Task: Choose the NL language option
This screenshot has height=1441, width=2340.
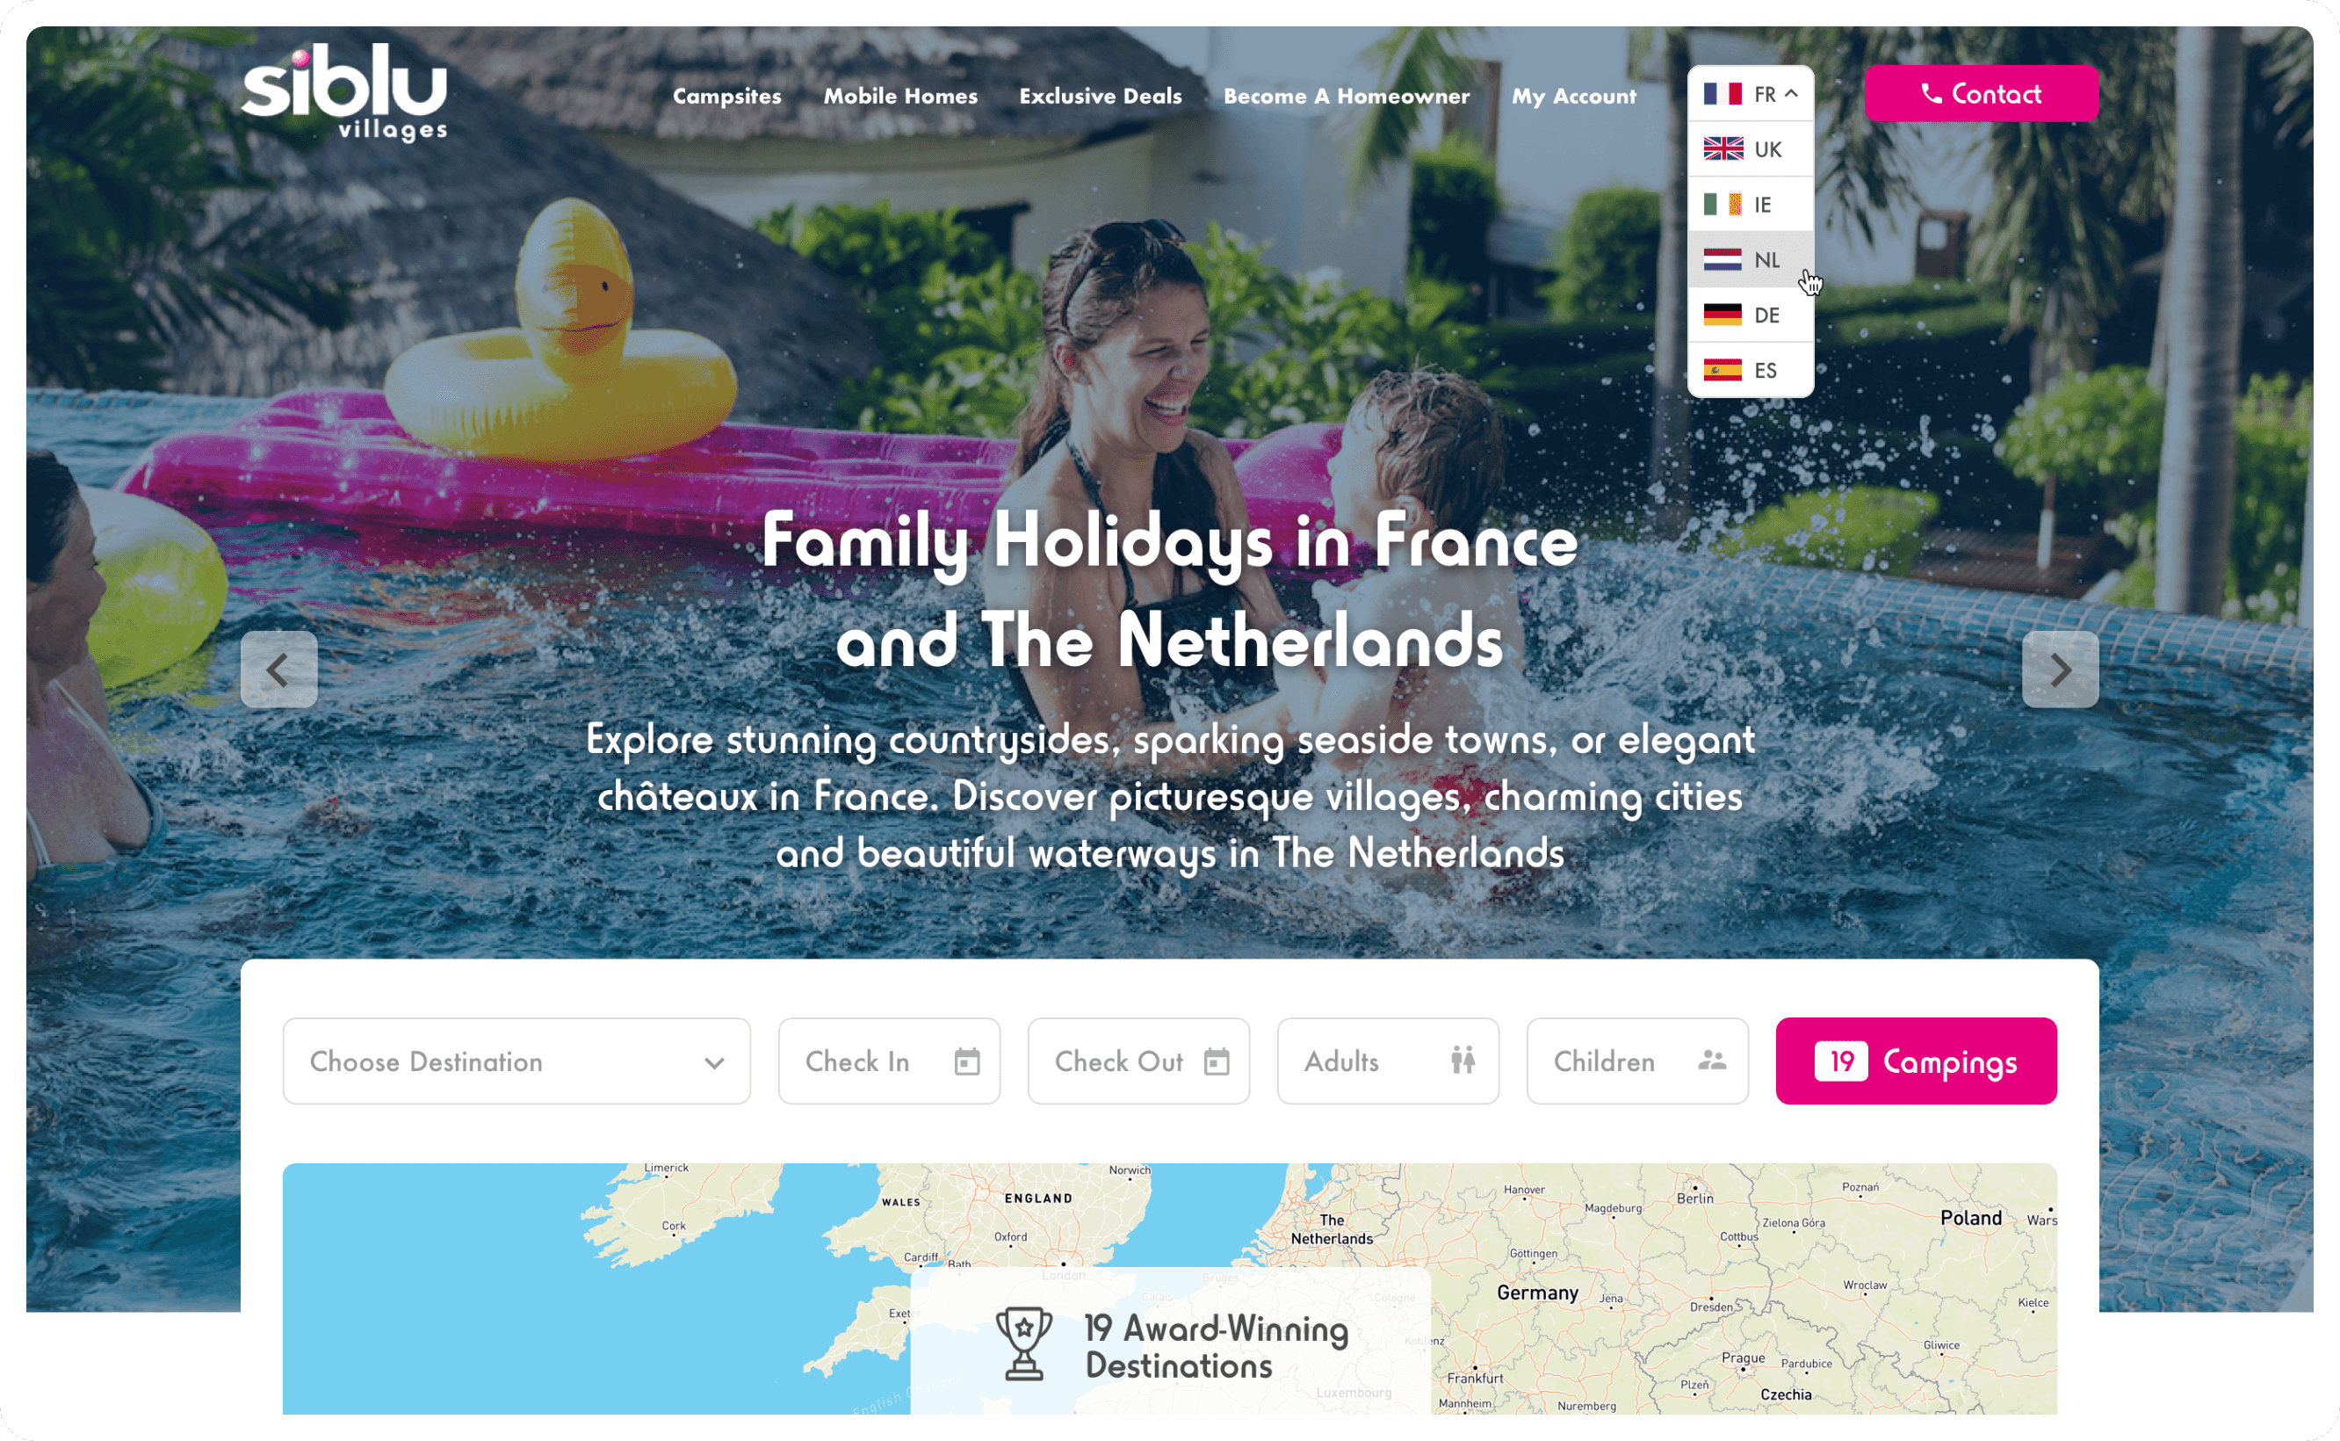Action: click(x=1751, y=259)
